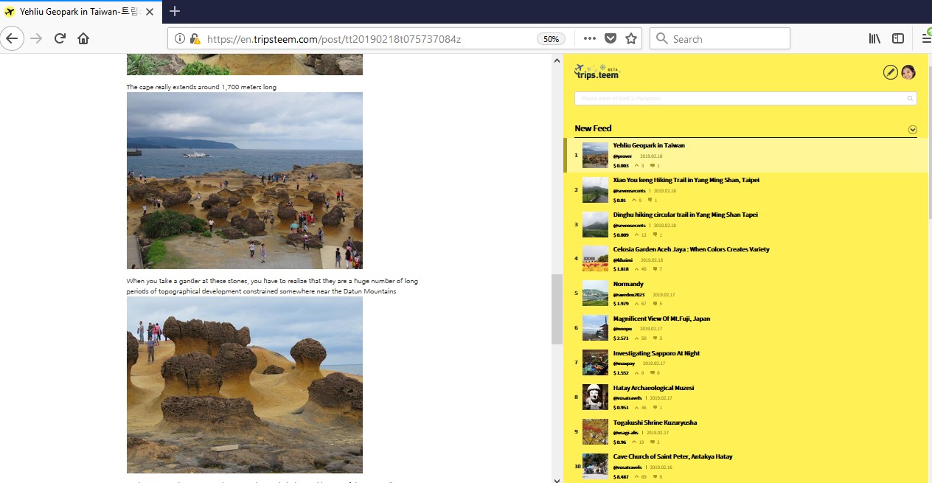Open Magnificent View Of Mt.Fuji post

[x=661, y=319]
